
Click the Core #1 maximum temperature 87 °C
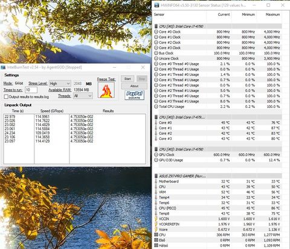point(275,128)
